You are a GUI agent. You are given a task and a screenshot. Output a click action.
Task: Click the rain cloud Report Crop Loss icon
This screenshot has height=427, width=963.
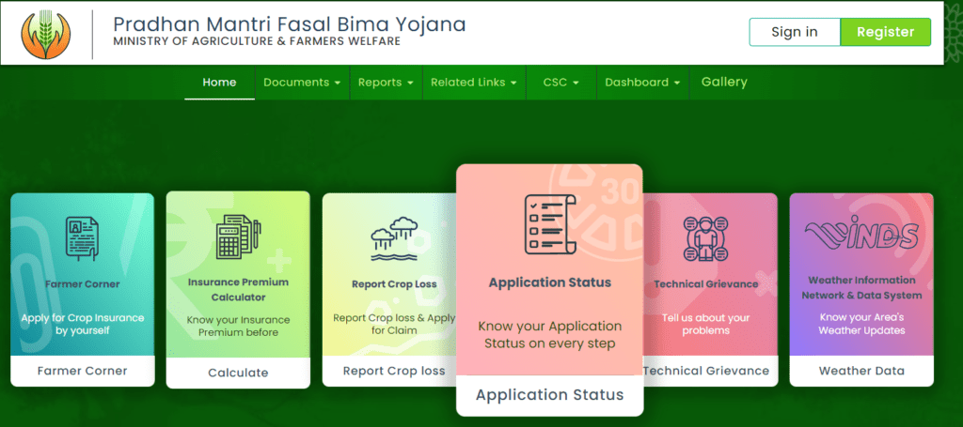(x=394, y=239)
